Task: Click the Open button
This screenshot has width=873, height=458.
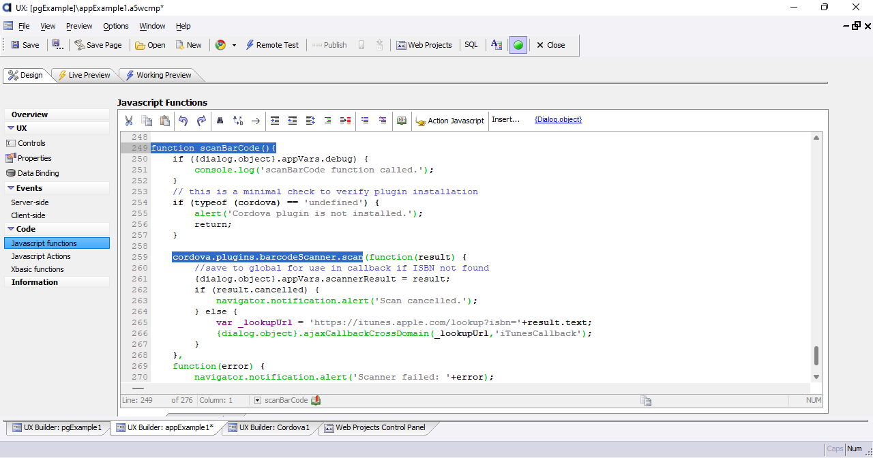Action: click(150, 45)
